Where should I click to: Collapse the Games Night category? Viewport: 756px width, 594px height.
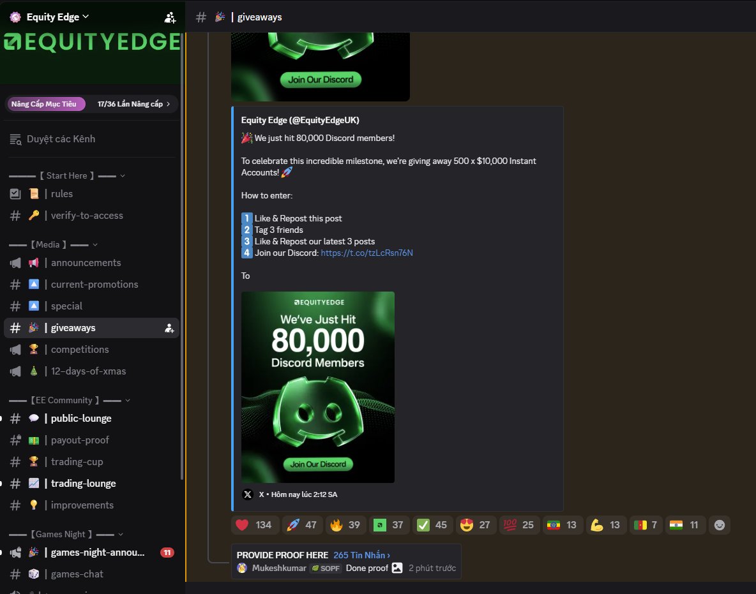pos(66,534)
